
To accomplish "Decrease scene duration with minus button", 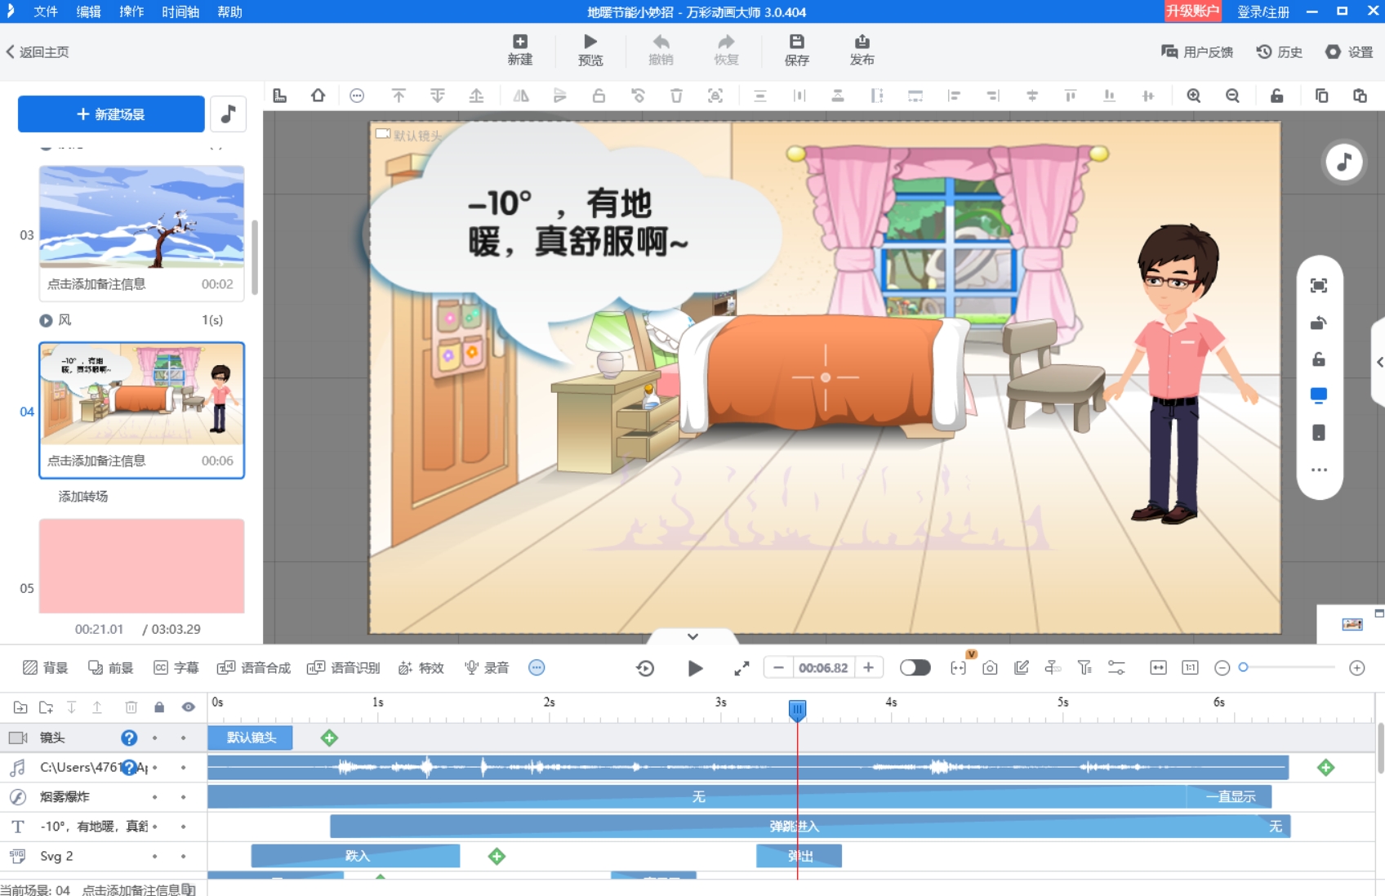I will click(x=778, y=667).
